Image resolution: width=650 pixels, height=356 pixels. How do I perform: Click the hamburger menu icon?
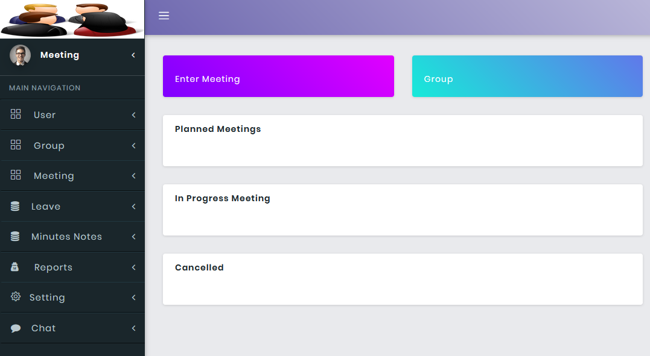point(164,16)
